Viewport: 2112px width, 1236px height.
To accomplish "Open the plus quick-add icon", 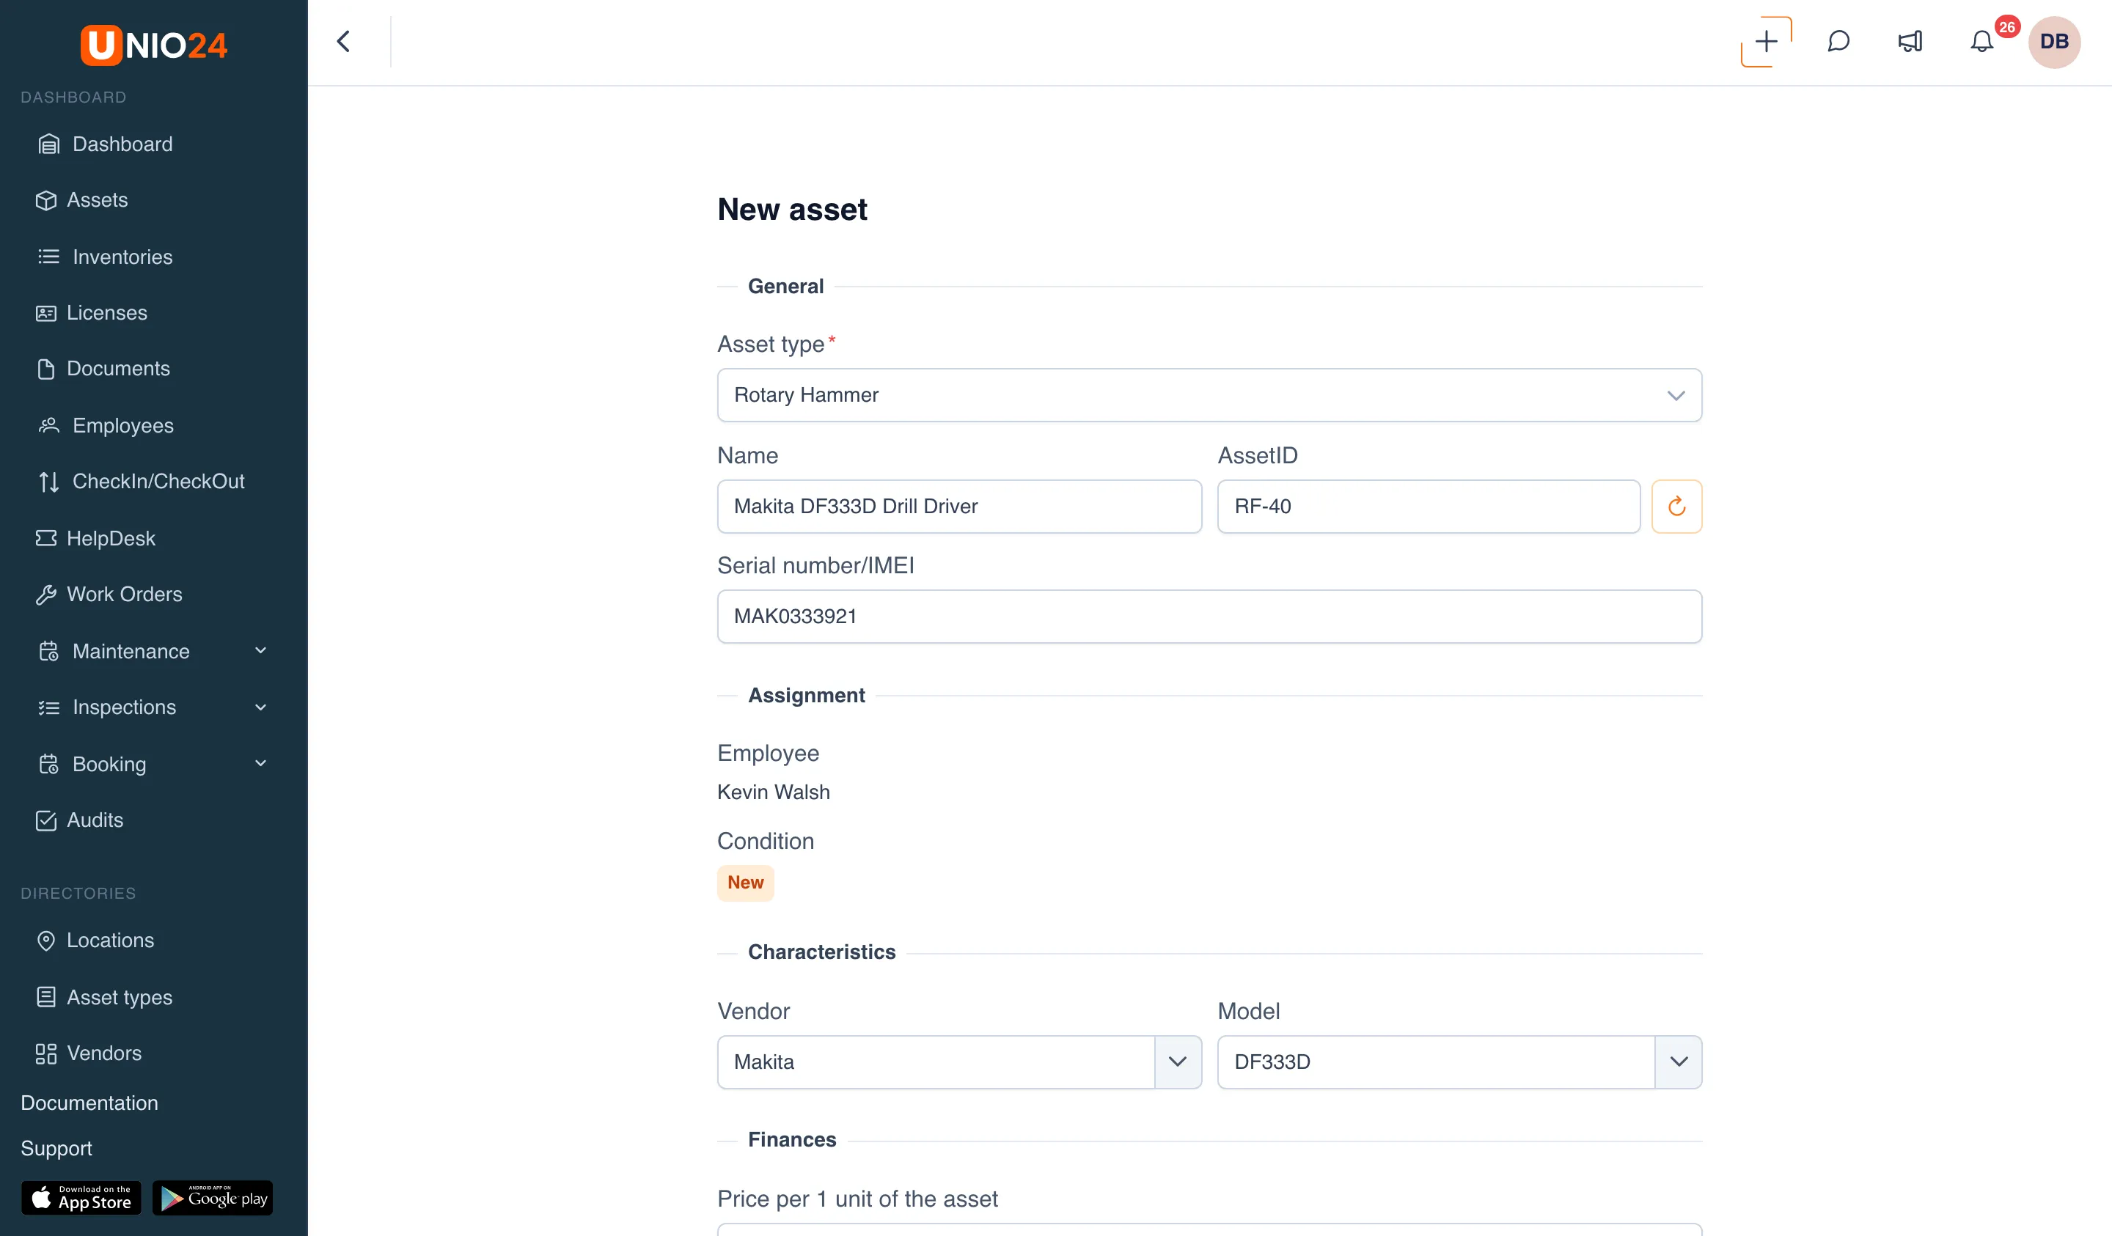I will point(1766,42).
